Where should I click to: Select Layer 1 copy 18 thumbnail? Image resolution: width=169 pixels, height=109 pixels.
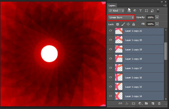click(119, 58)
